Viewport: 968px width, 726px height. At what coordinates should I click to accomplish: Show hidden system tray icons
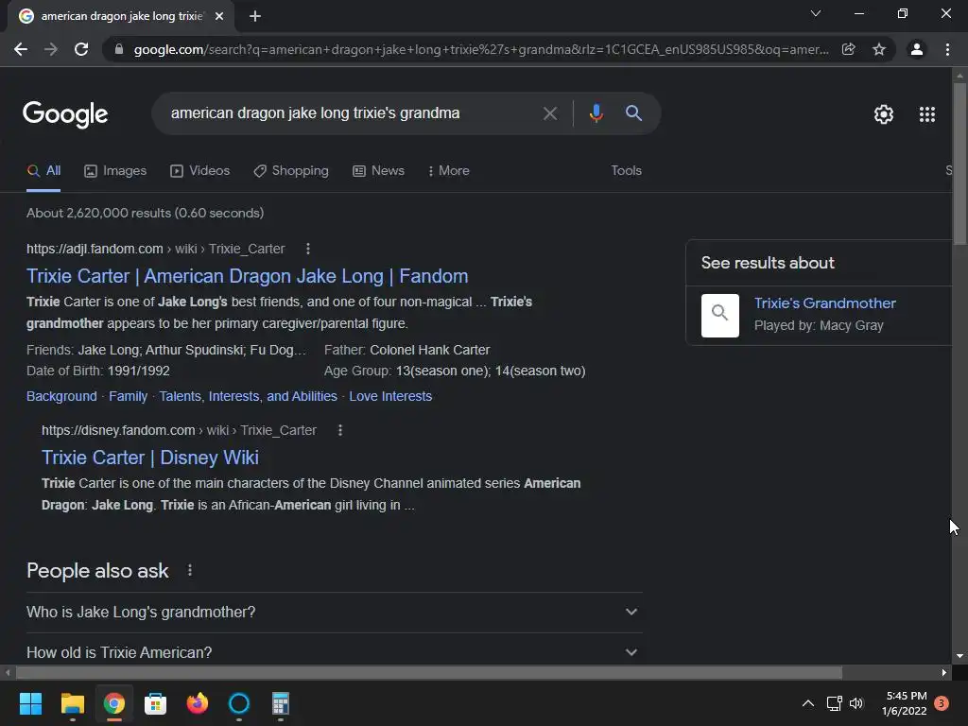(807, 703)
